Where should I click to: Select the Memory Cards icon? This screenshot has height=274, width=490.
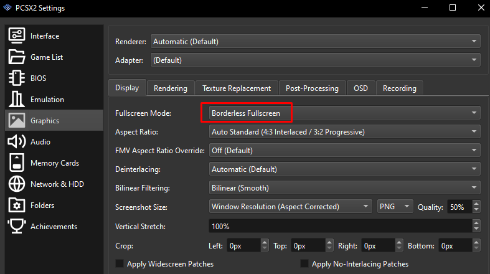click(x=16, y=163)
